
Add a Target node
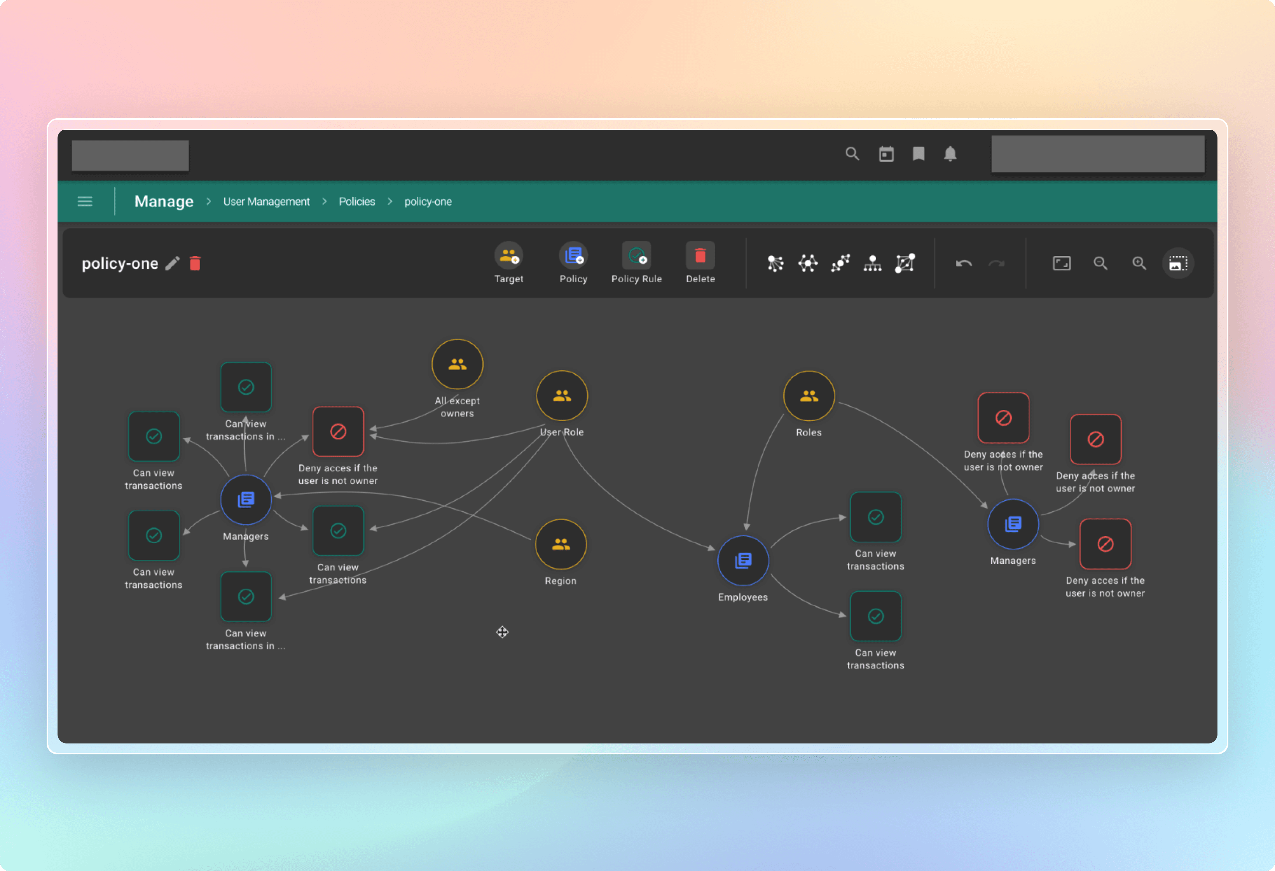pos(508,263)
